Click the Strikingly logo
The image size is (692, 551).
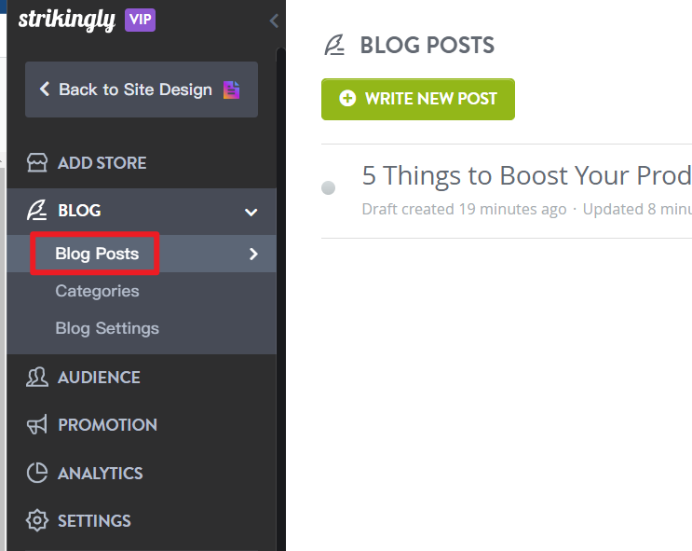[67, 21]
